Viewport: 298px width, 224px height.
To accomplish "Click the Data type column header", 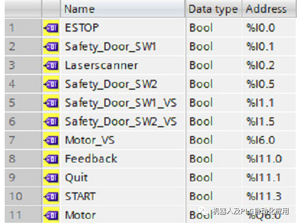I will [x=214, y=9].
